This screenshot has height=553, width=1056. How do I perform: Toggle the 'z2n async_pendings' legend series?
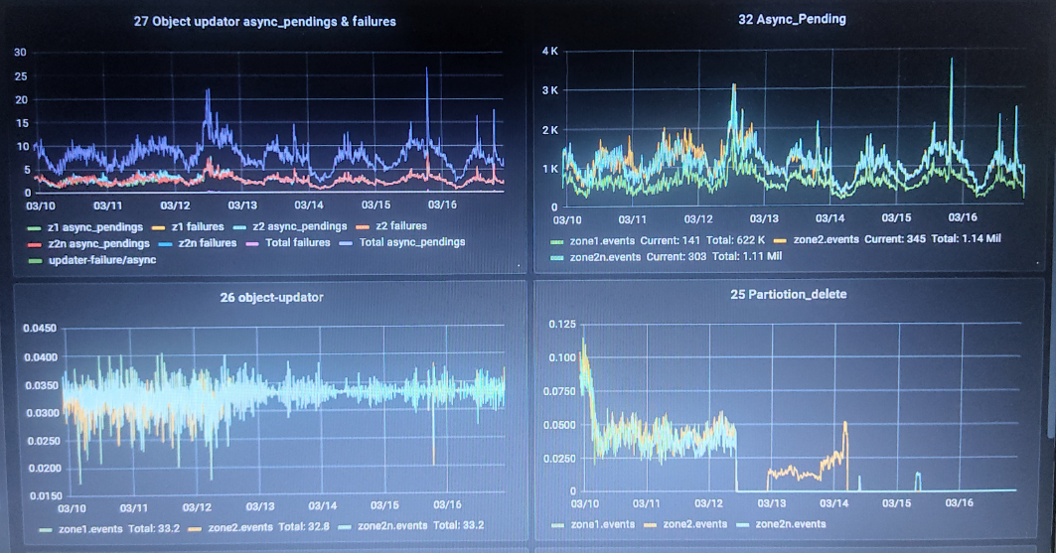(99, 243)
